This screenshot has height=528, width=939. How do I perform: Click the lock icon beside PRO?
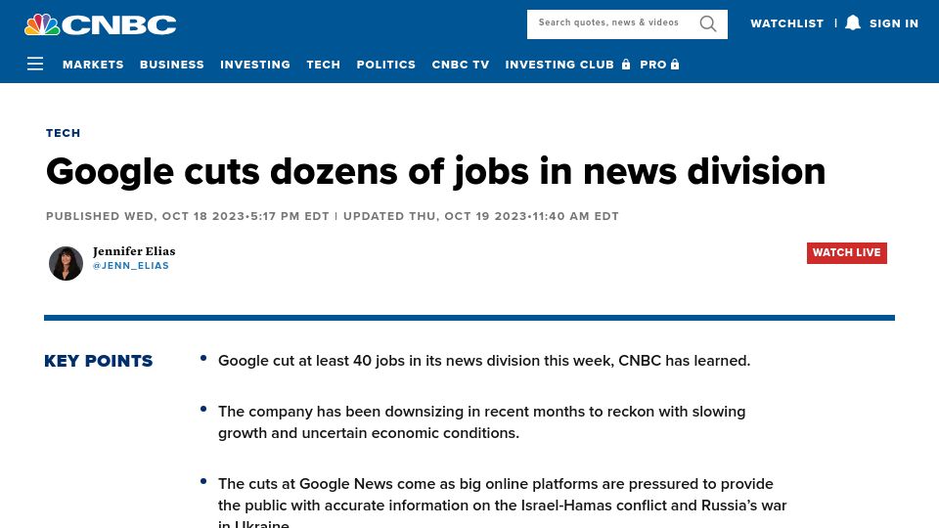click(675, 65)
